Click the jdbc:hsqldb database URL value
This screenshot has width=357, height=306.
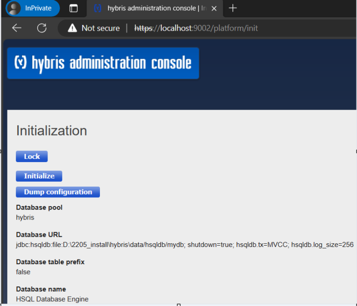(x=185, y=245)
